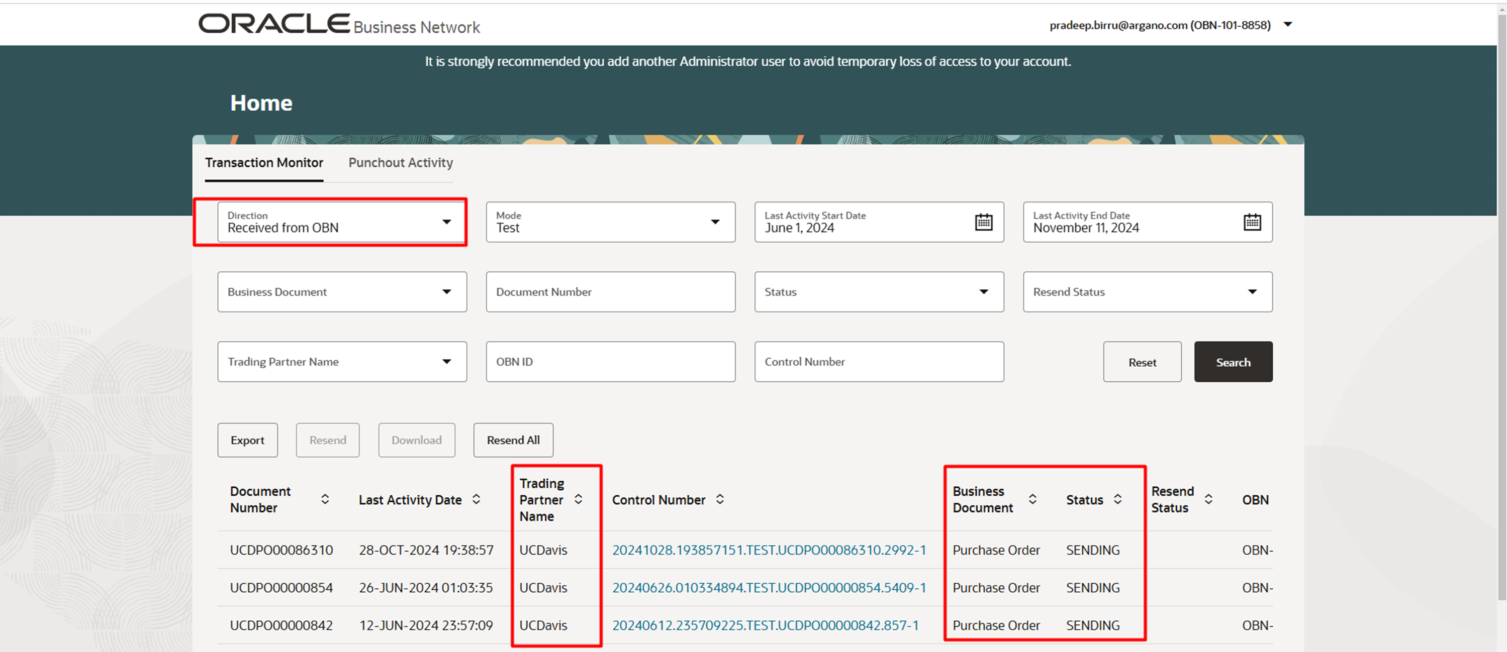Screen dimensions: 1507x652
Task: Sort by Resend Status column
Action: coord(1208,499)
